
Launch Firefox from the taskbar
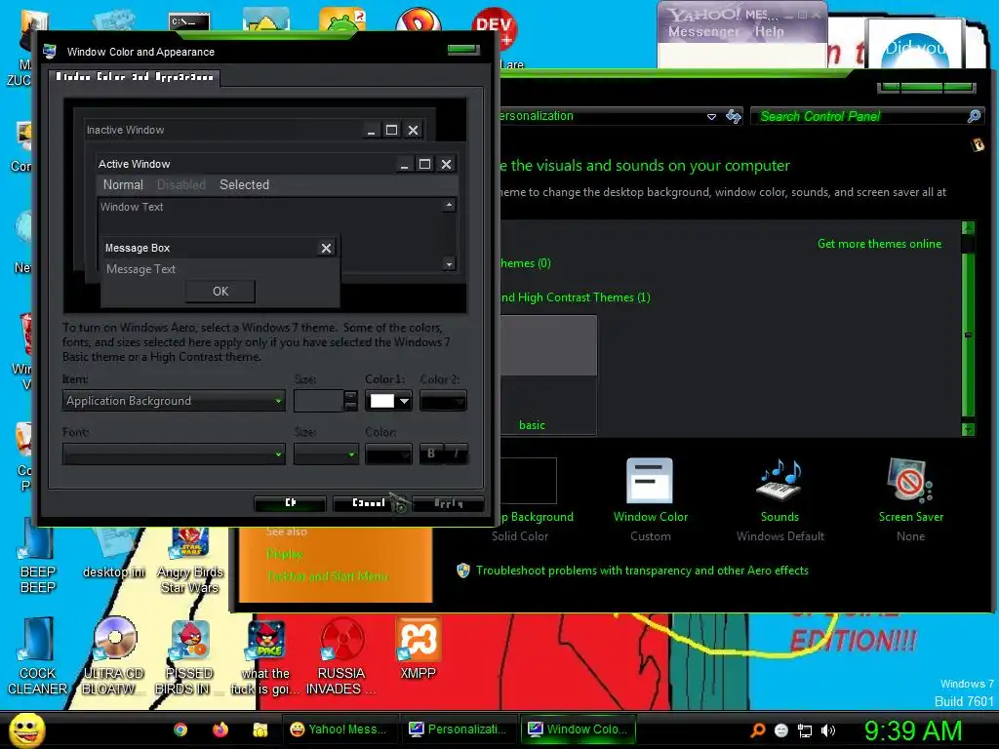220,729
